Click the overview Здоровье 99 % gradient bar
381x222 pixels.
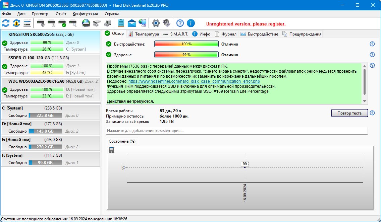pos(186,55)
